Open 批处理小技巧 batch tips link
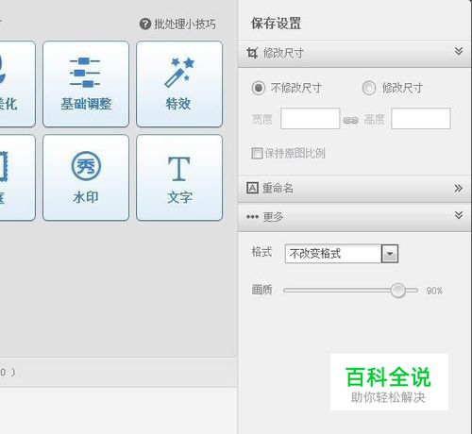 [x=185, y=24]
